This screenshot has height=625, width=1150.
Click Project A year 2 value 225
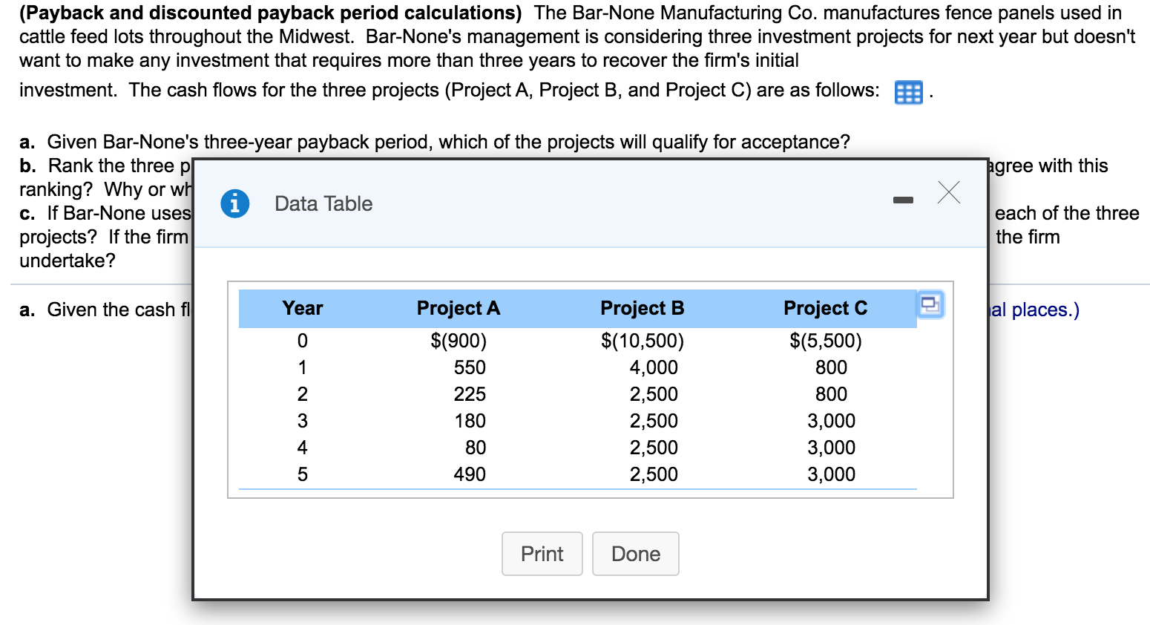[470, 394]
